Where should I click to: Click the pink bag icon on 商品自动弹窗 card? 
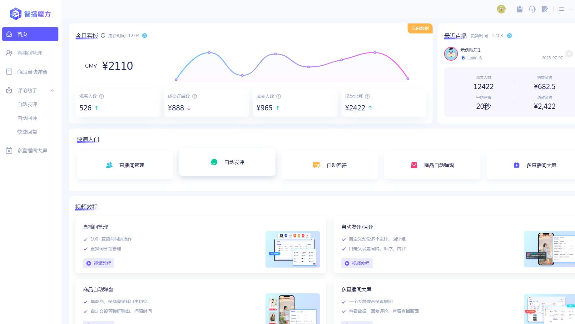click(414, 165)
